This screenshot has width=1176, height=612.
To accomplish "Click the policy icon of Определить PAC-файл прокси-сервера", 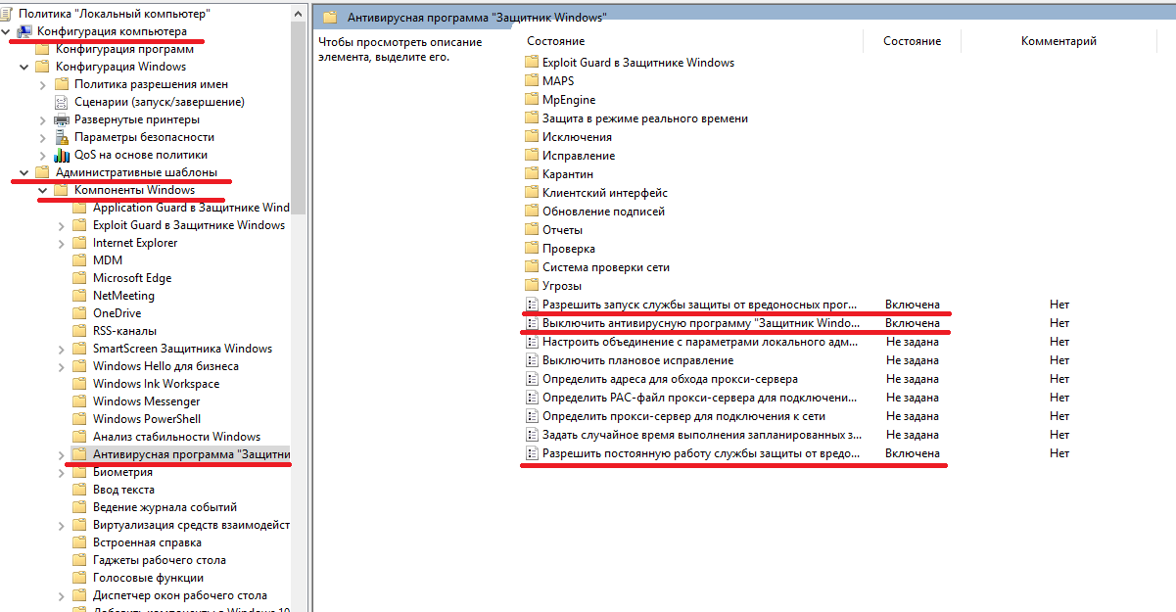I will 532,398.
